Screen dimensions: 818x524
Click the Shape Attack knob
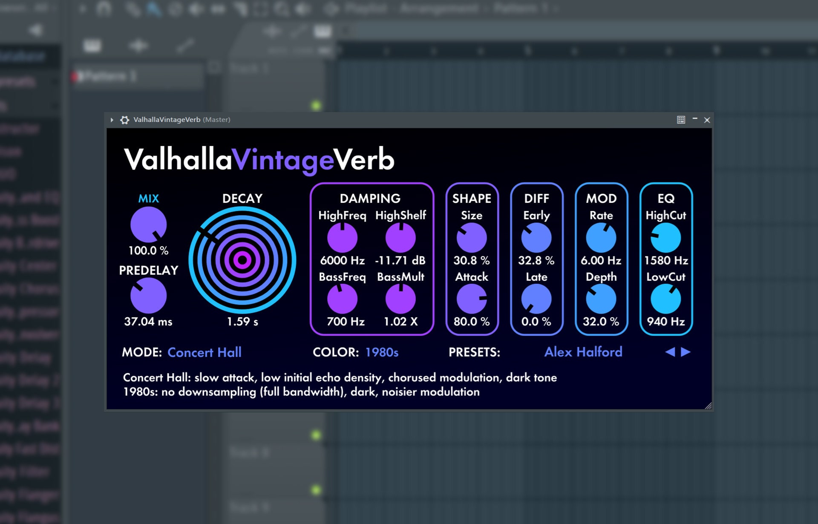click(x=472, y=299)
